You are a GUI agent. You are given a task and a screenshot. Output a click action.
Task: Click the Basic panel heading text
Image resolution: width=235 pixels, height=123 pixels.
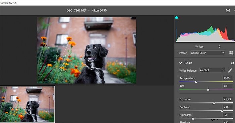(188, 63)
